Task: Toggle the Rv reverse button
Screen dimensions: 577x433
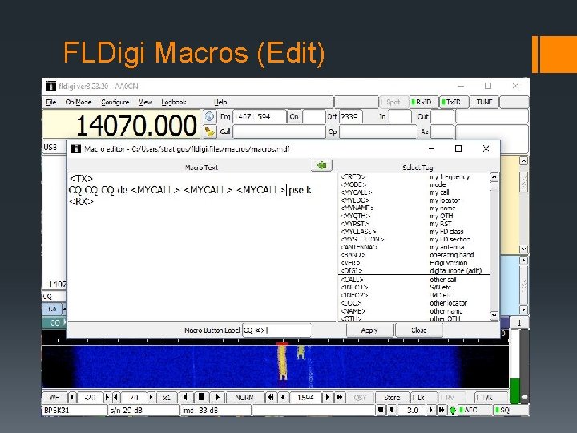Action: point(452,397)
